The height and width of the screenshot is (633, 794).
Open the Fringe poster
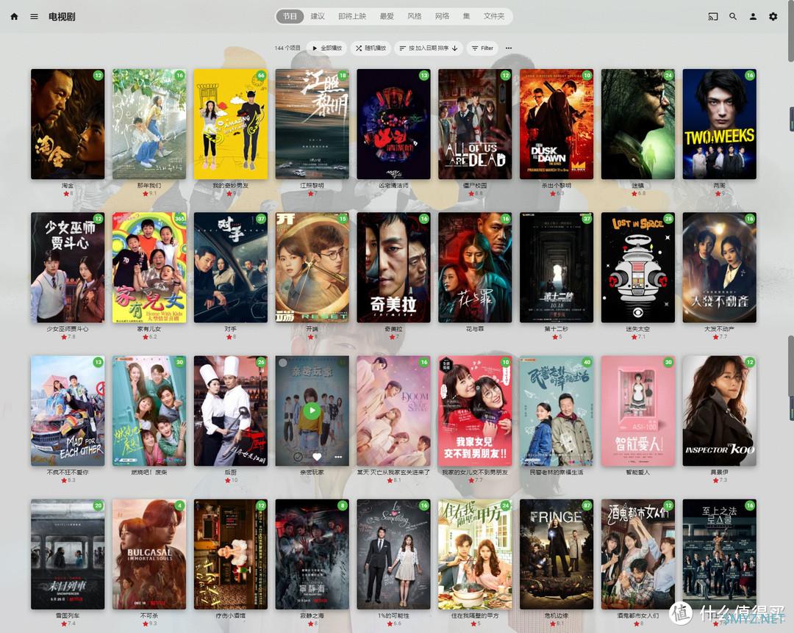point(557,554)
